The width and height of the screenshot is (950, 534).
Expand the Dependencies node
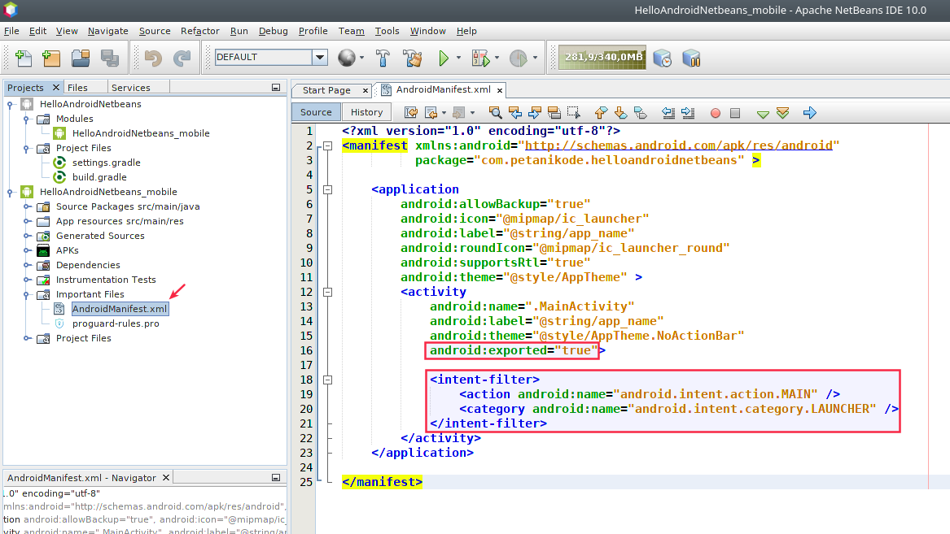(27, 265)
